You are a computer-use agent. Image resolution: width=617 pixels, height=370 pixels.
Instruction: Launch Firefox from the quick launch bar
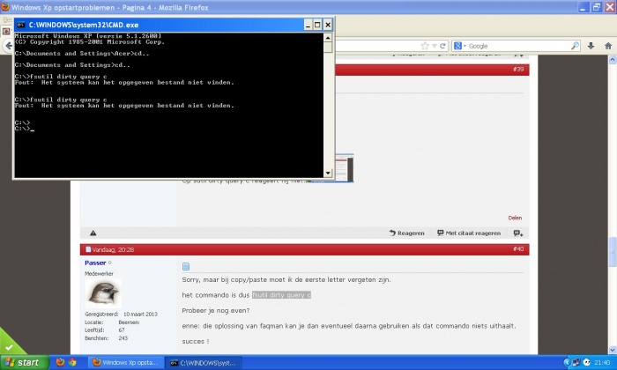[60, 362]
